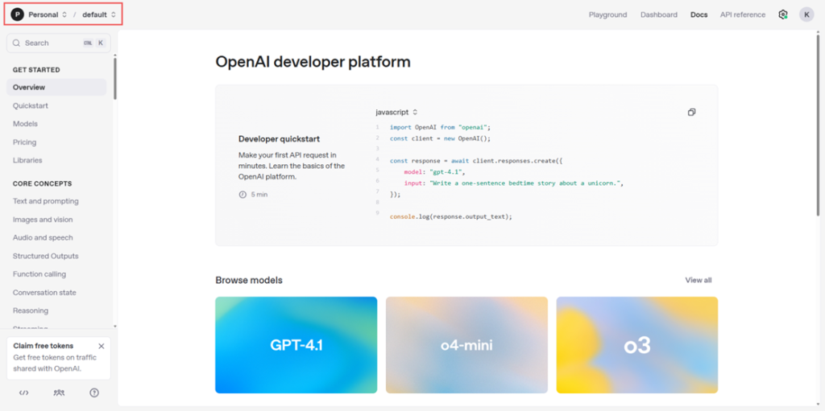The height and width of the screenshot is (411, 825).
Task: Expand the Personal organization switcher
Action: pyautogui.click(x=48, y=14)
